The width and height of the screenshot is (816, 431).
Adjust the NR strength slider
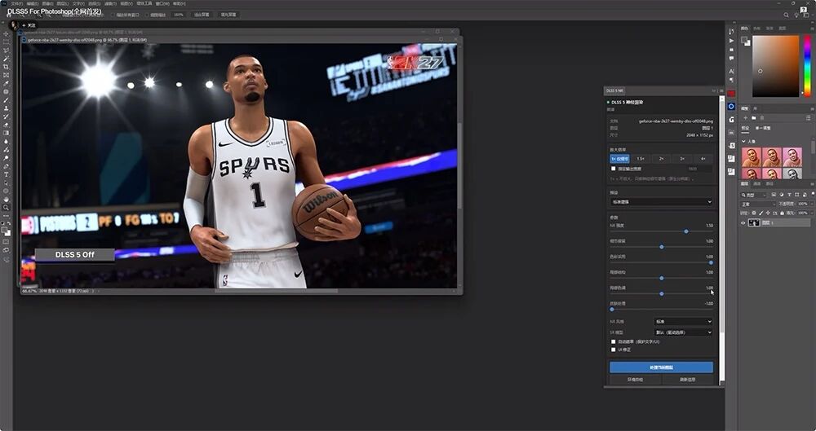pos(686,231)
